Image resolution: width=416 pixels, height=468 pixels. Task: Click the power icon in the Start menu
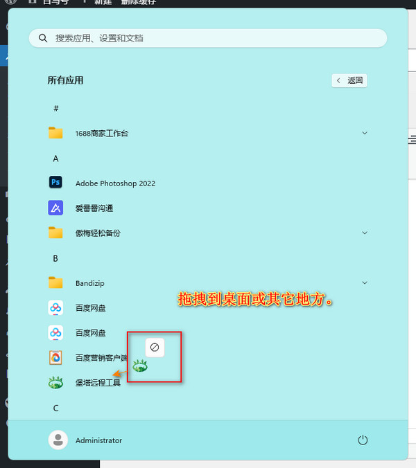click(x=363, y=440)
